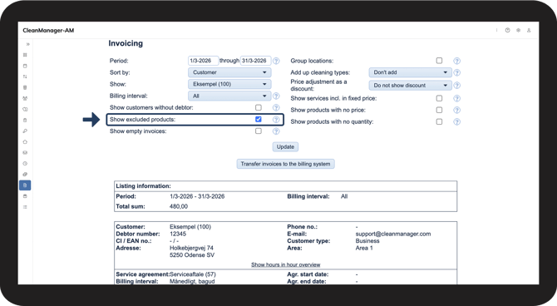Open help for Show customers without debtor
Viewport: 557px width, 306px height.
pyautogui.click(x=276, y=108)
